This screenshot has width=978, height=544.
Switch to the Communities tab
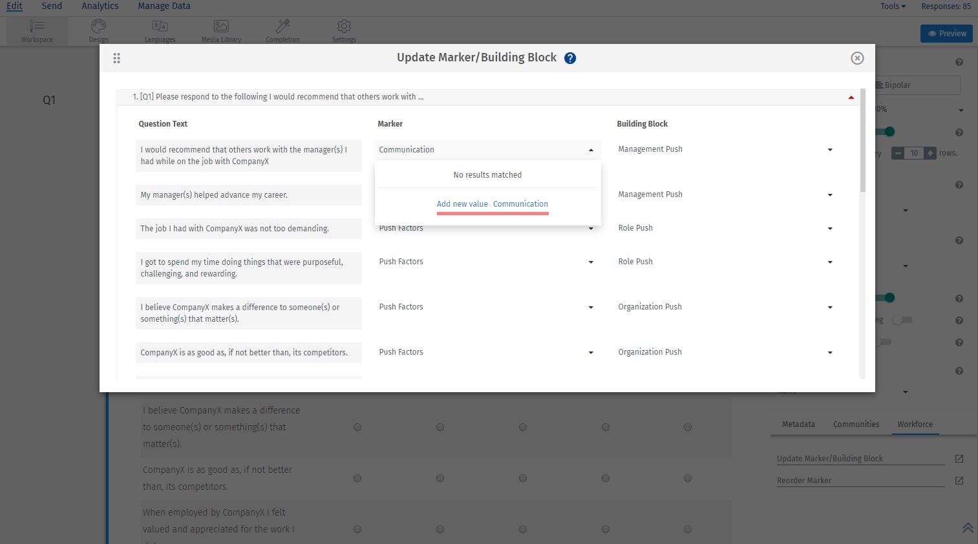pos(856,424)
